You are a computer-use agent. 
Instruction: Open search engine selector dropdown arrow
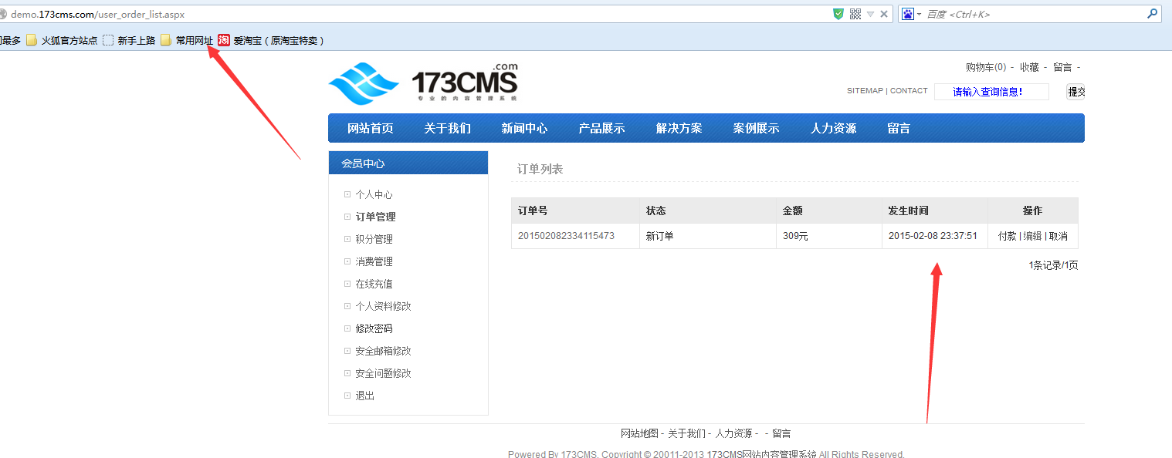tap(920, 15)
